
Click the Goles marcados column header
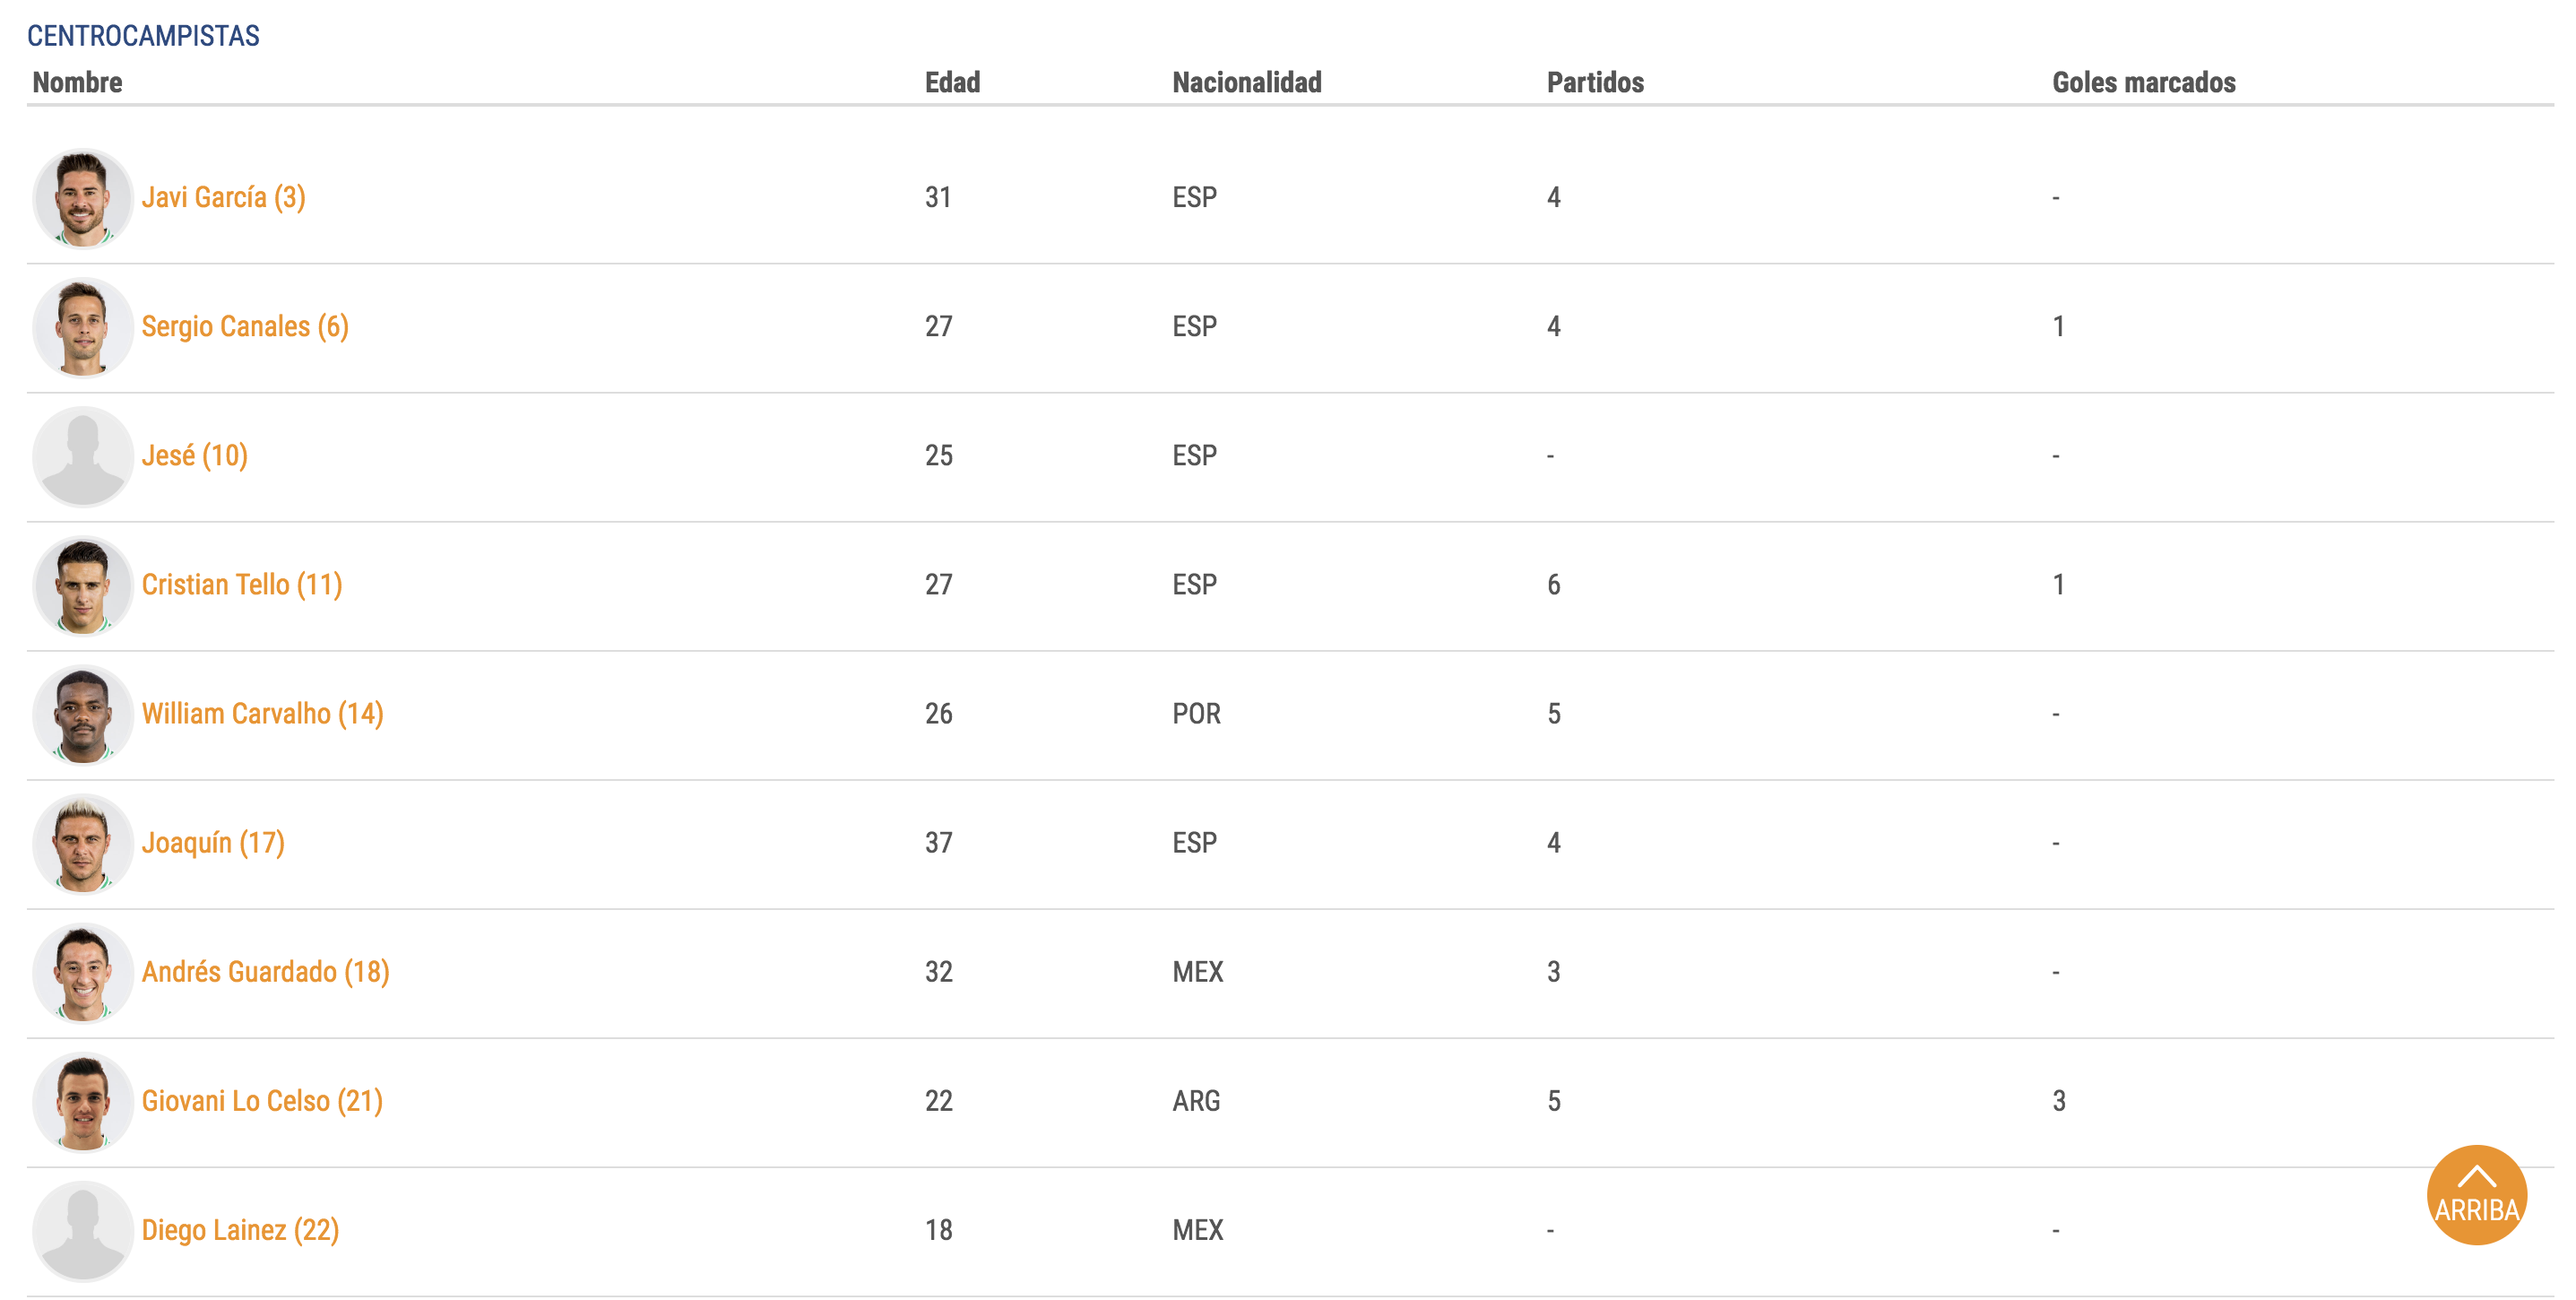[x=2143, y=82]
